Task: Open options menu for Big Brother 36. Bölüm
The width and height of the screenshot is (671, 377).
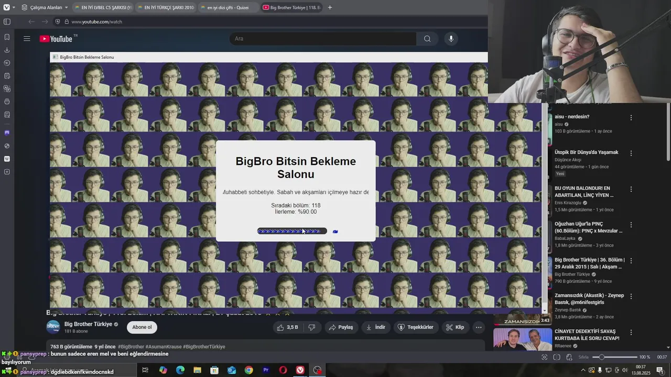Action: [x=631, y=260]
